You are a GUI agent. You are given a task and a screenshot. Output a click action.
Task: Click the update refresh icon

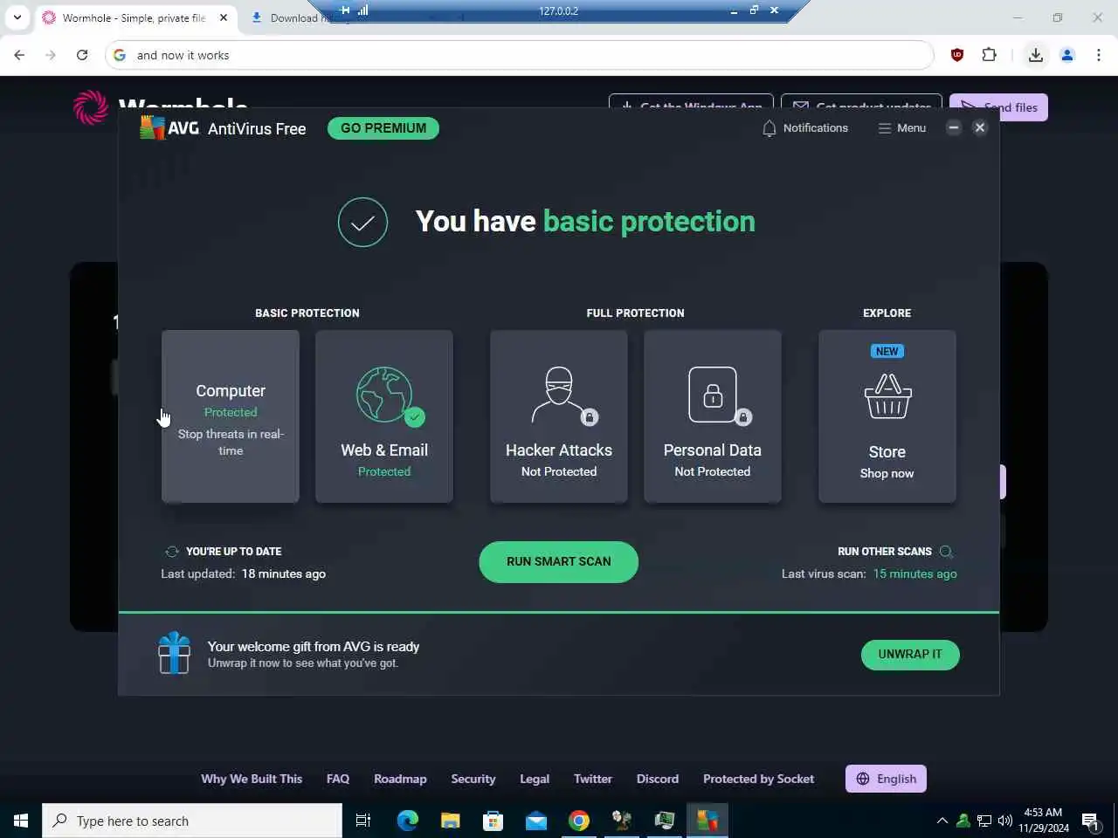coord(172,552)
